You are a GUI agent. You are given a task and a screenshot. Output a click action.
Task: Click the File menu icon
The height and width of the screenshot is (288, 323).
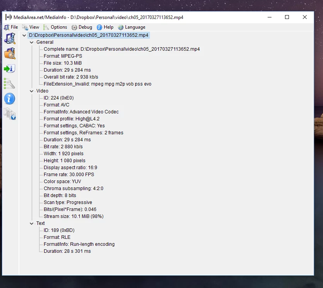click(x=7, y=27)
